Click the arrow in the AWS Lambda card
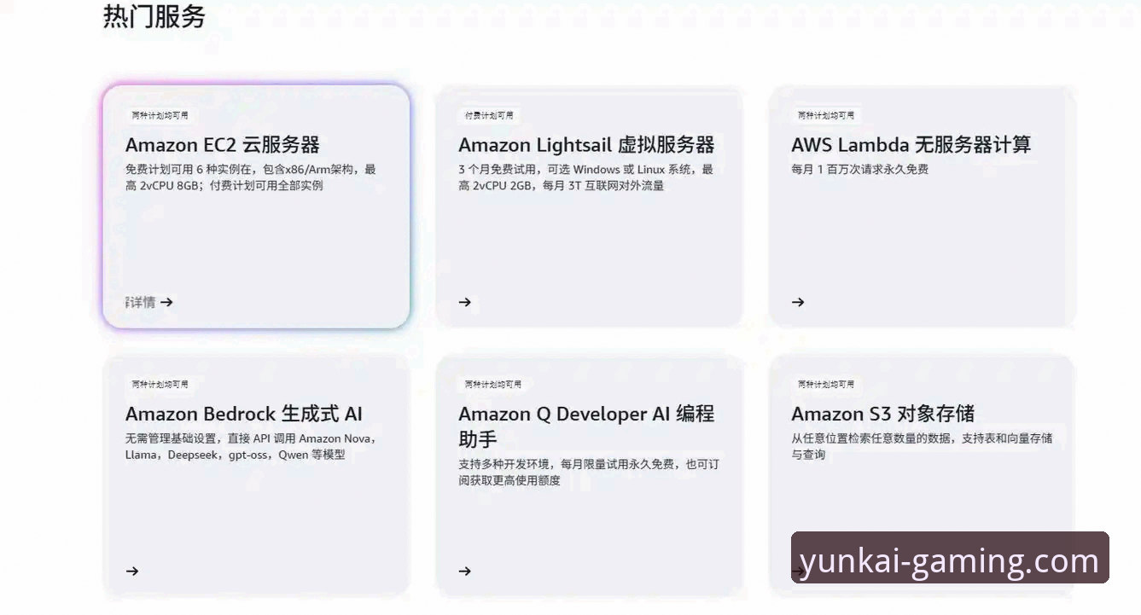This screenshot has width=1141, height=615. (x=798, y=302)
